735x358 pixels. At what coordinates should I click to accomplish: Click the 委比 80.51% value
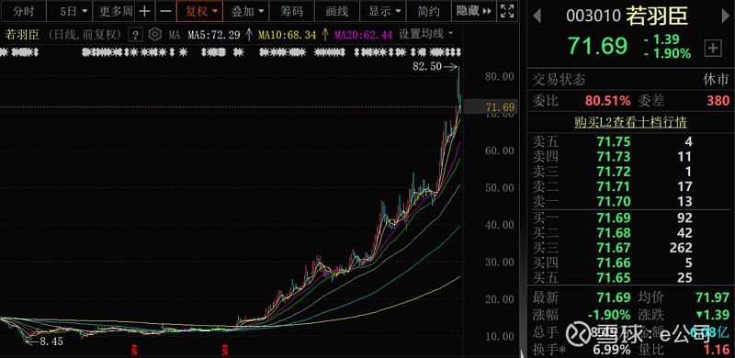coord(607,100)
